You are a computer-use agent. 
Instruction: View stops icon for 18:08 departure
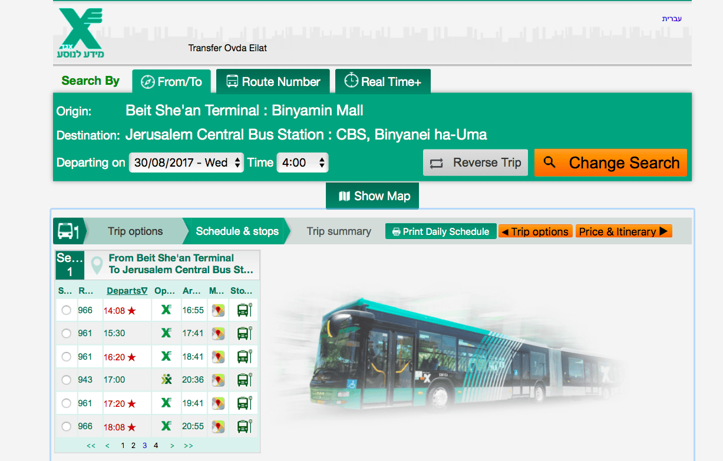pyautogui.click(x=244, y=426)
